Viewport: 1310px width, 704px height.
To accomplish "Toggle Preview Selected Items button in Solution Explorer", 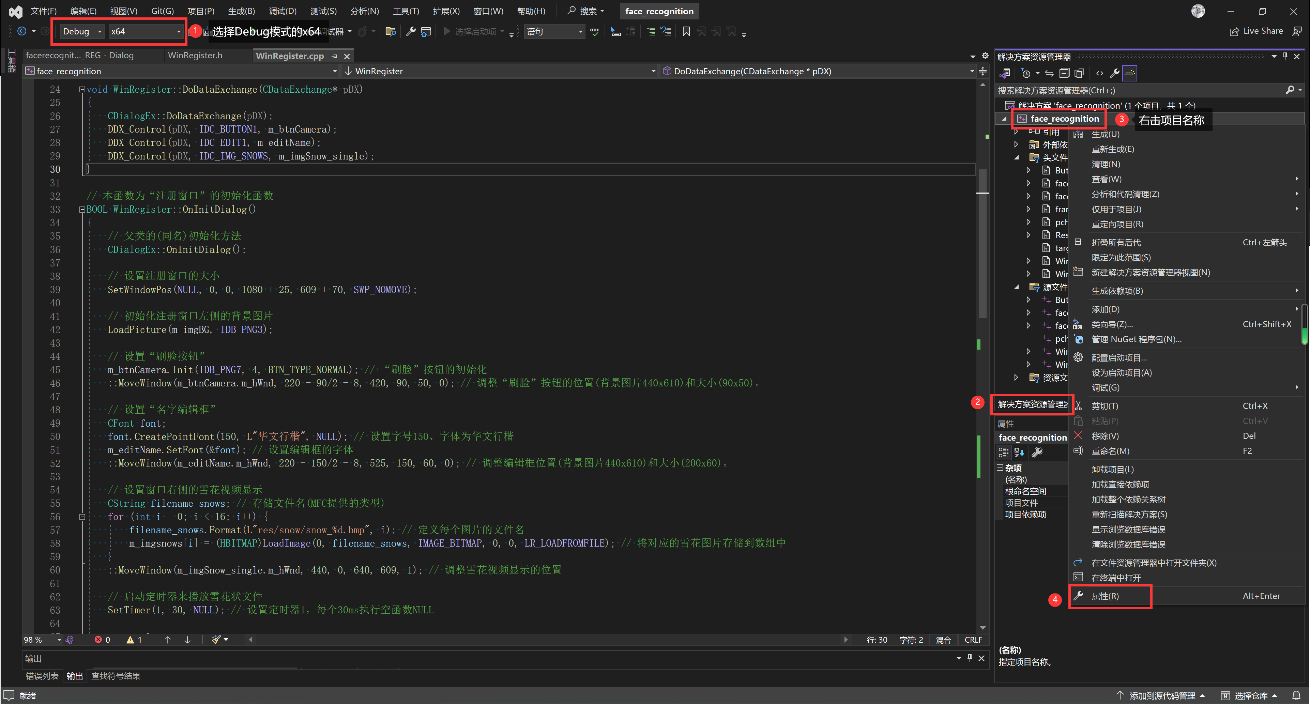I will click(1129, 73).
